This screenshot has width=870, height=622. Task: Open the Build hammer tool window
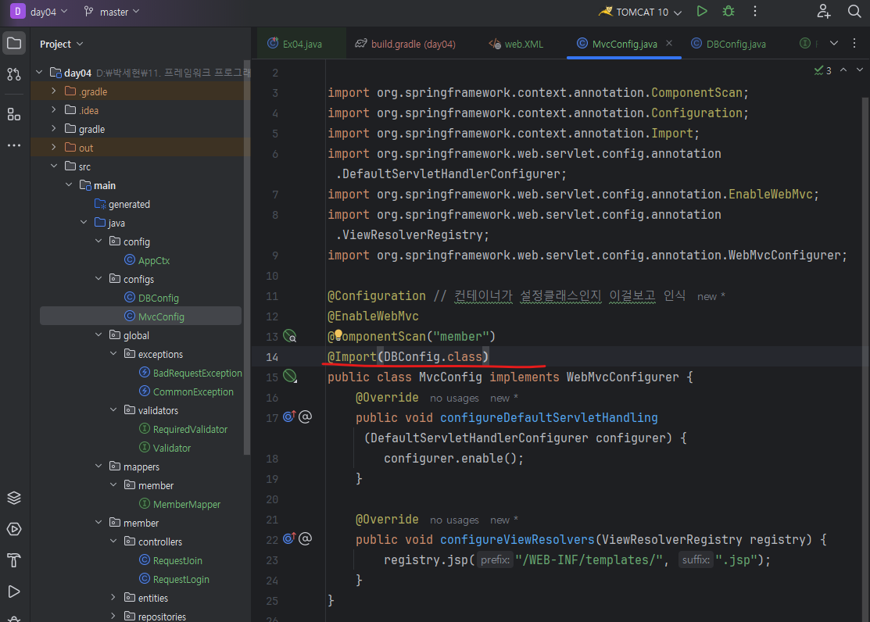tap(14, 560)
